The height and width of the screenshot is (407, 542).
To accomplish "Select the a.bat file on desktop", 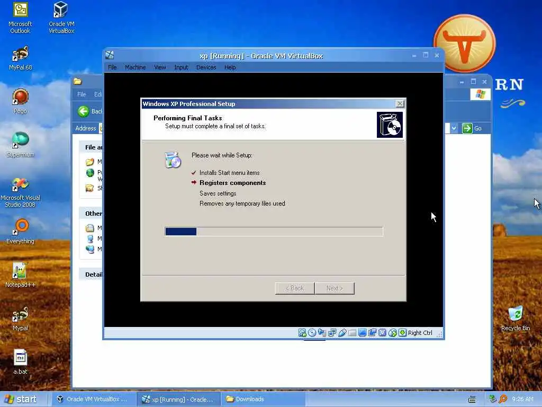I will [x=20, y=362].
